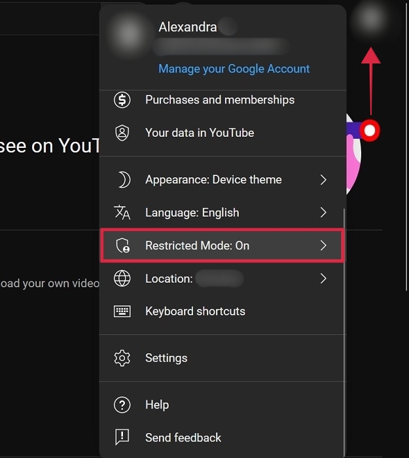
Task: Click the moon Appearance icon
Action: point(123,180)
